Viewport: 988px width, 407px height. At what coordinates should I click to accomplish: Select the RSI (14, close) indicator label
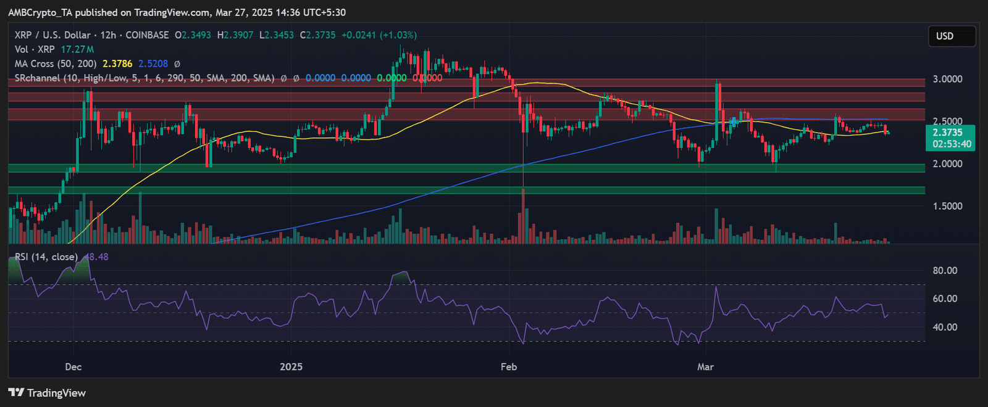click(x=46, y=257)
